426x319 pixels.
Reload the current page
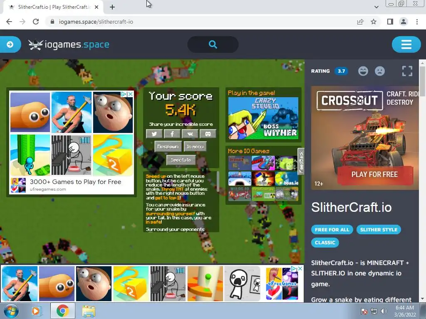click(x=36, y=22)
